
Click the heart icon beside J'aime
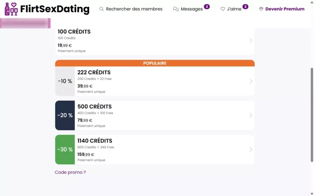(x=223, y=9)
